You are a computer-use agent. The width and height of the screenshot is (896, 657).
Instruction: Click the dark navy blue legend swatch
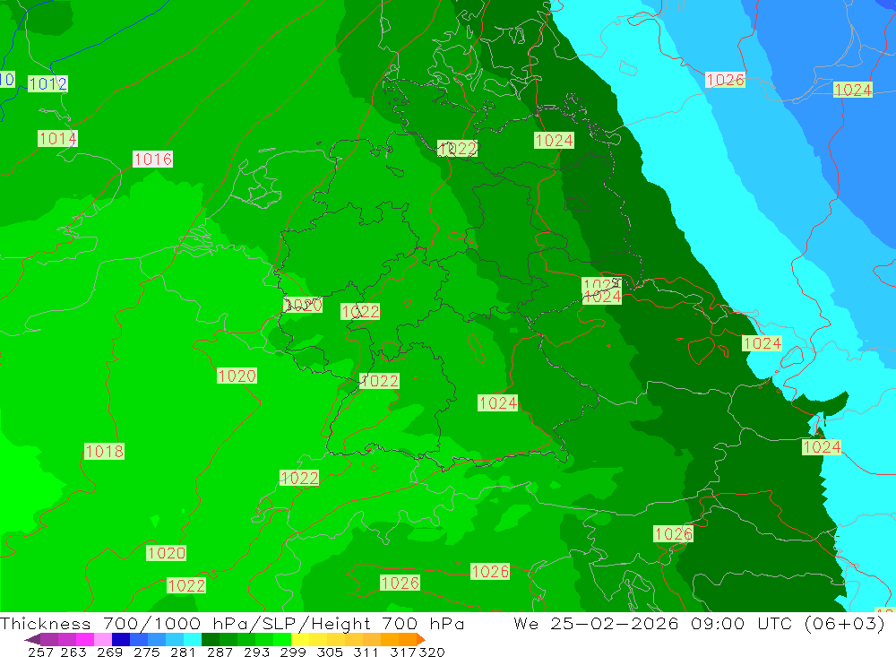pyautogui.click(x=121, y=639)
